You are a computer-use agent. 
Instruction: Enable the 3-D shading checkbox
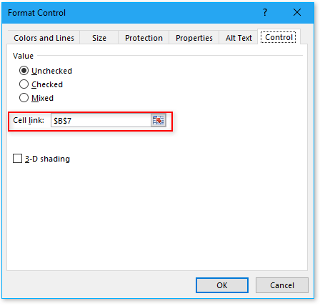(x=17, y=159)
